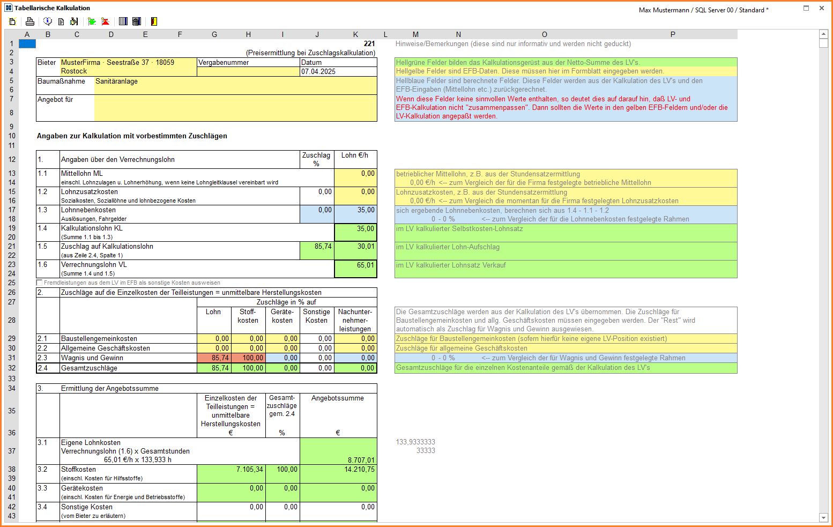
Task: Select the column K header
Action: (355, 34)
